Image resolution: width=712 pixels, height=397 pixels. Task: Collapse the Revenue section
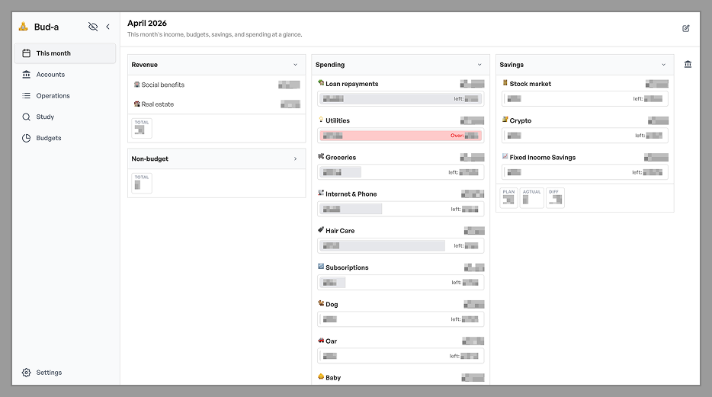coord(295,65)
